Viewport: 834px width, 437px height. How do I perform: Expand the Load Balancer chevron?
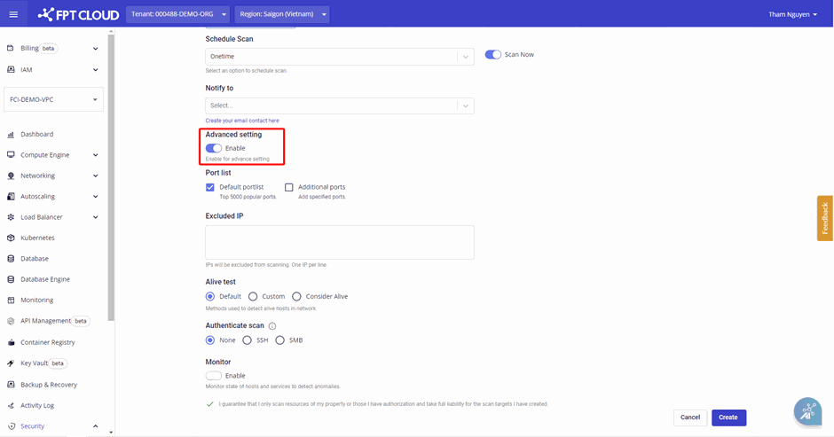(x=95, y=217)
